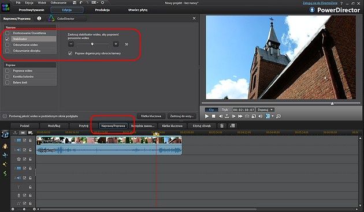364x212 pixels.
Task: Click the stabilizer strength slider handle
Action: (x=92, y=44)
